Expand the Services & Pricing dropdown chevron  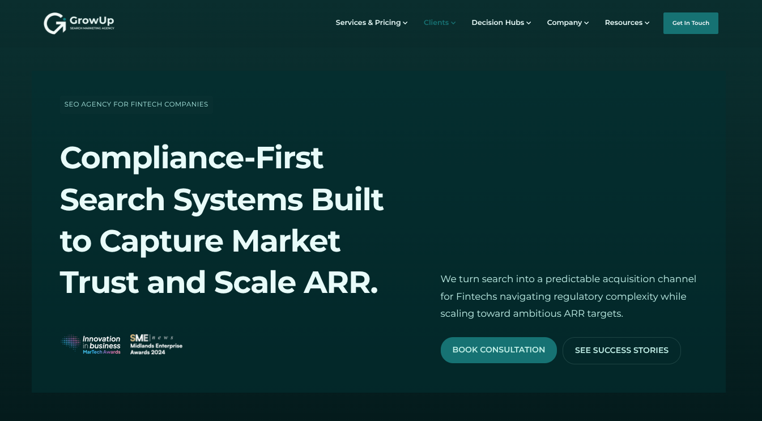(x=405, y=23)
